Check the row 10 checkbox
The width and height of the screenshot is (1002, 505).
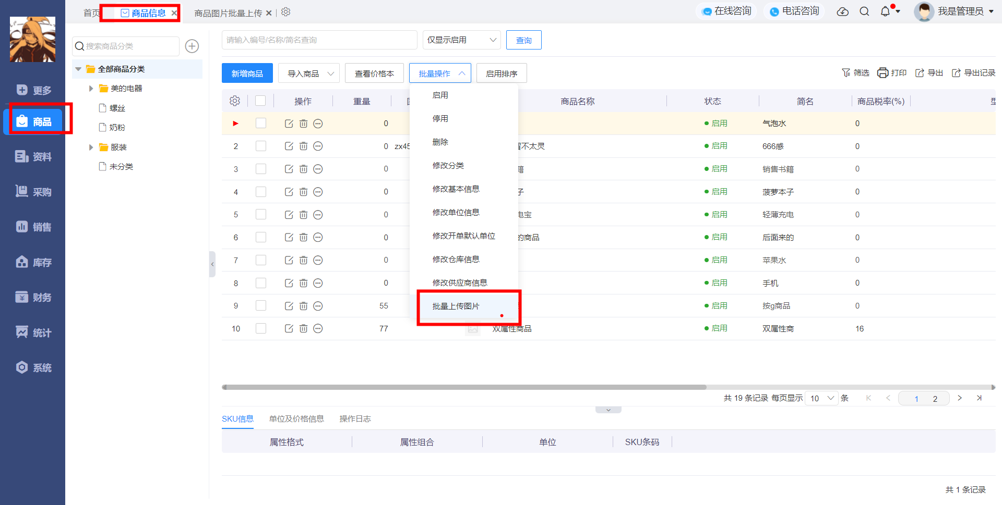click(261, 328)
